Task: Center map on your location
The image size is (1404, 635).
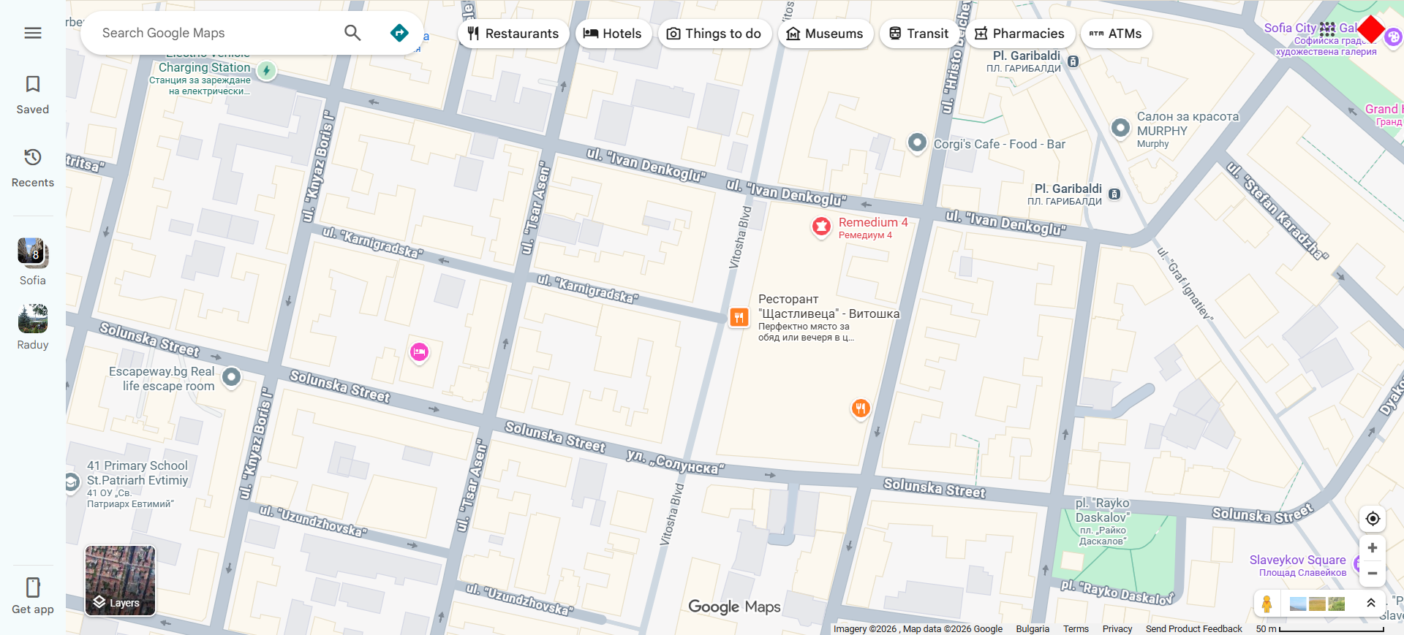Action: [x=1373, y=519]
